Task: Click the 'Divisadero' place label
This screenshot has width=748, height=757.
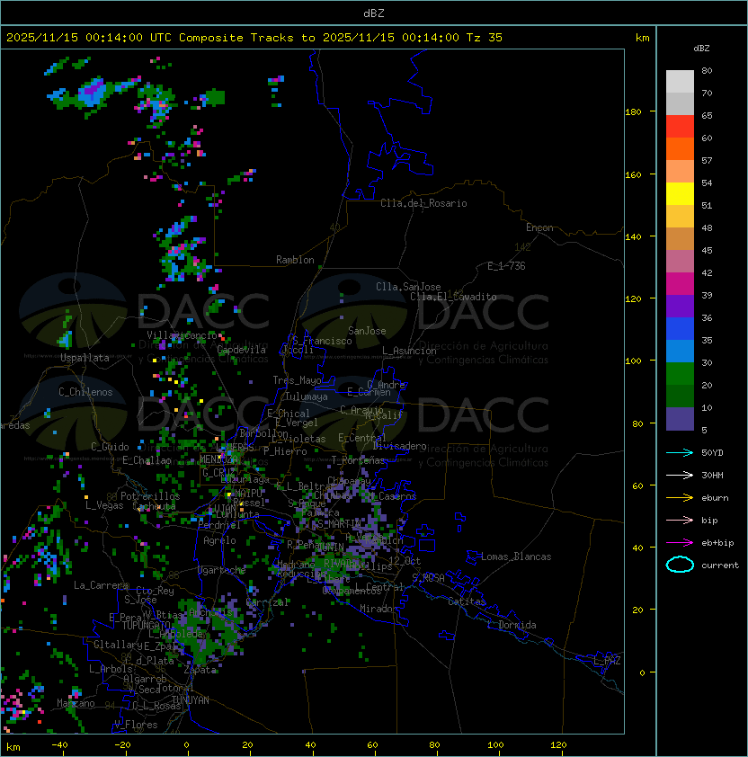Action: pos(399,446)
